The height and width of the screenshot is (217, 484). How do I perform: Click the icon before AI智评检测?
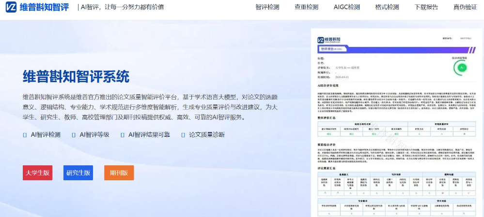pos(25,135)
